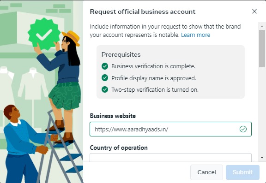Click the Two-step verification is turned on text
Viewport: 266px width, 183px height.
(155, 89)
